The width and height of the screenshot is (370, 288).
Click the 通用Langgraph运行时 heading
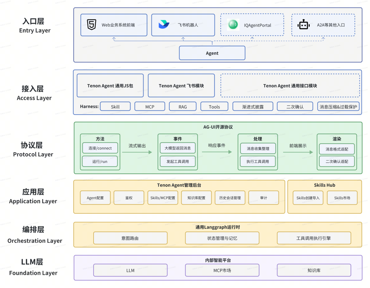pos(218,227)
